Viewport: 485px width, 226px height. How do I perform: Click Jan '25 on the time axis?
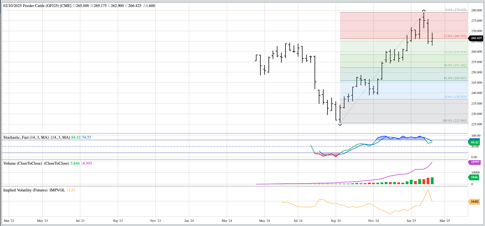pyautogui.click(x=411, y=221)
